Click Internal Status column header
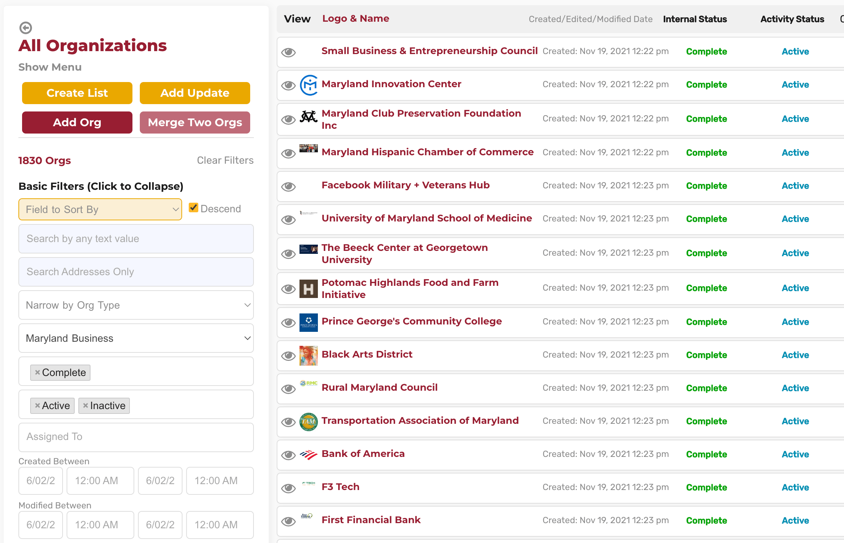 pos(695,19)
